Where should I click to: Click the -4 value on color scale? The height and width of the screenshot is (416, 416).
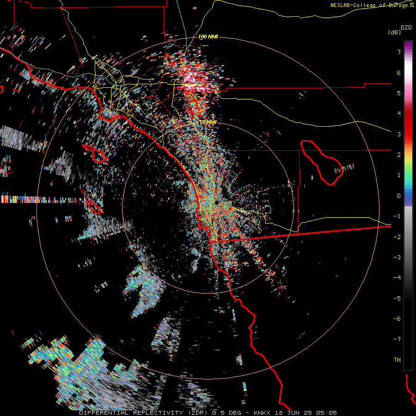[397, 278]
